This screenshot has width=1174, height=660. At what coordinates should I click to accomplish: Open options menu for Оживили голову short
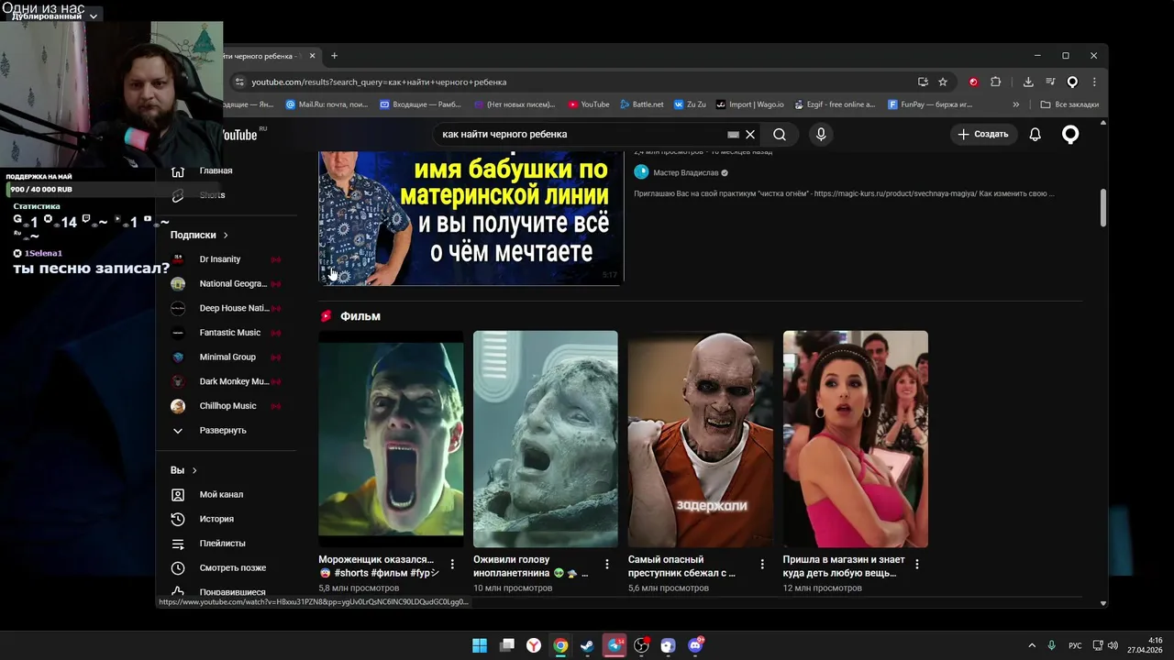(x=607, y=564)
